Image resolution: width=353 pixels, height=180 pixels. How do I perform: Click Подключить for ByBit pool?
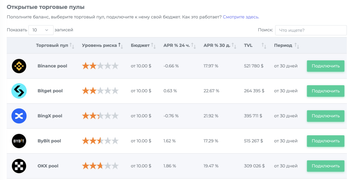[325, 141]
